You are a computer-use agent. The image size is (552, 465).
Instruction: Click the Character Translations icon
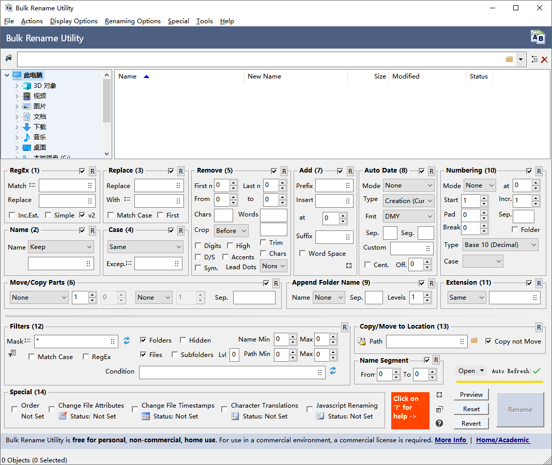pyautogui.click(x=235, y=416)
